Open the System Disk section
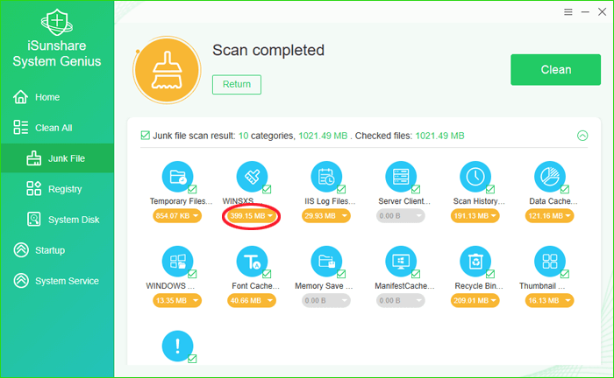 point(57,220)
